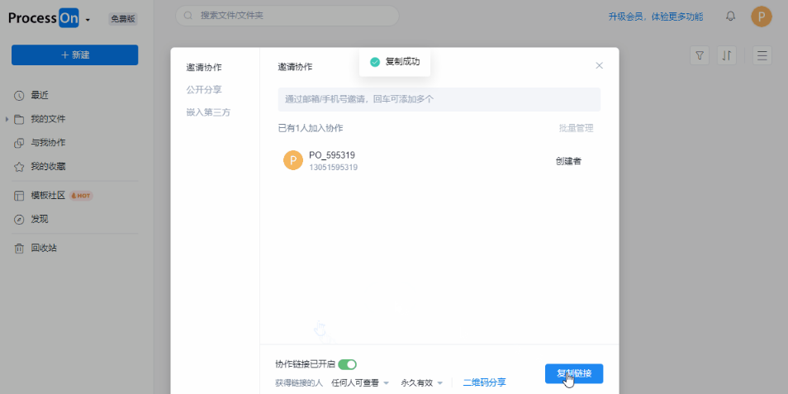
Task: Open My Favorites (我的收藏)
Action: click(48, 166)
